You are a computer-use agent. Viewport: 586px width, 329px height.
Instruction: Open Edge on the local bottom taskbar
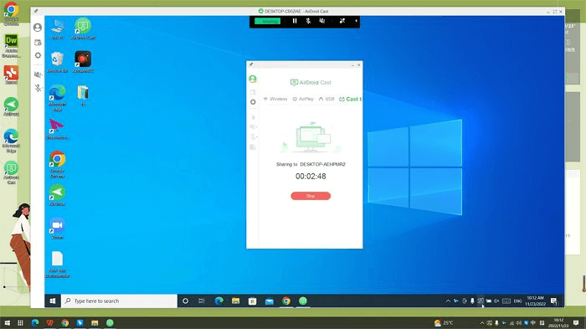click(35, 323)
